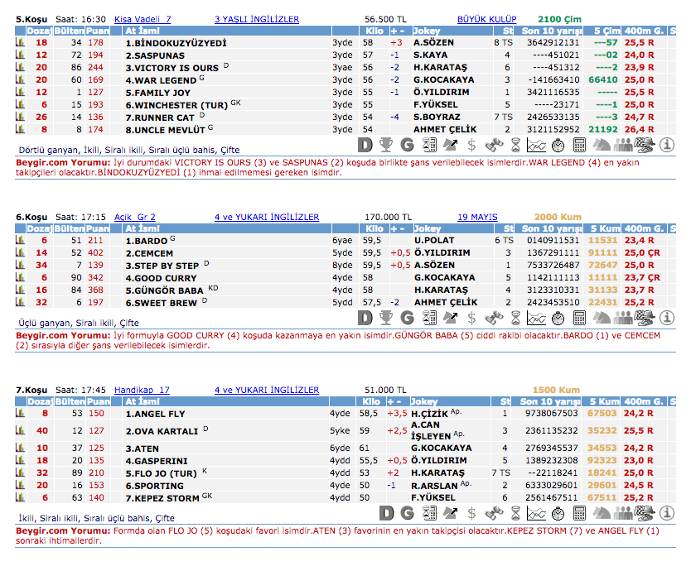Open the Açık Gr 2 link
The image size is (691, 566).
pos(135,218)
